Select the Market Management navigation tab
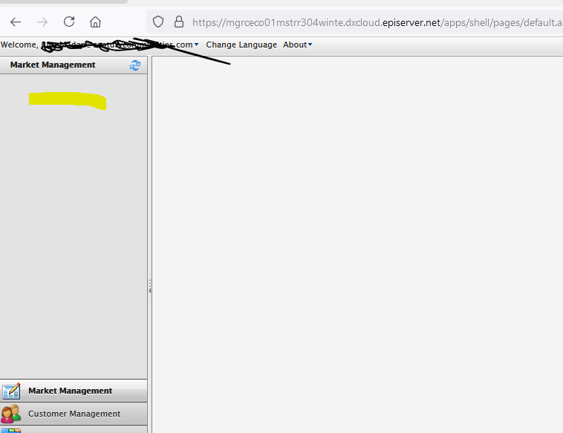 point(71,391)
